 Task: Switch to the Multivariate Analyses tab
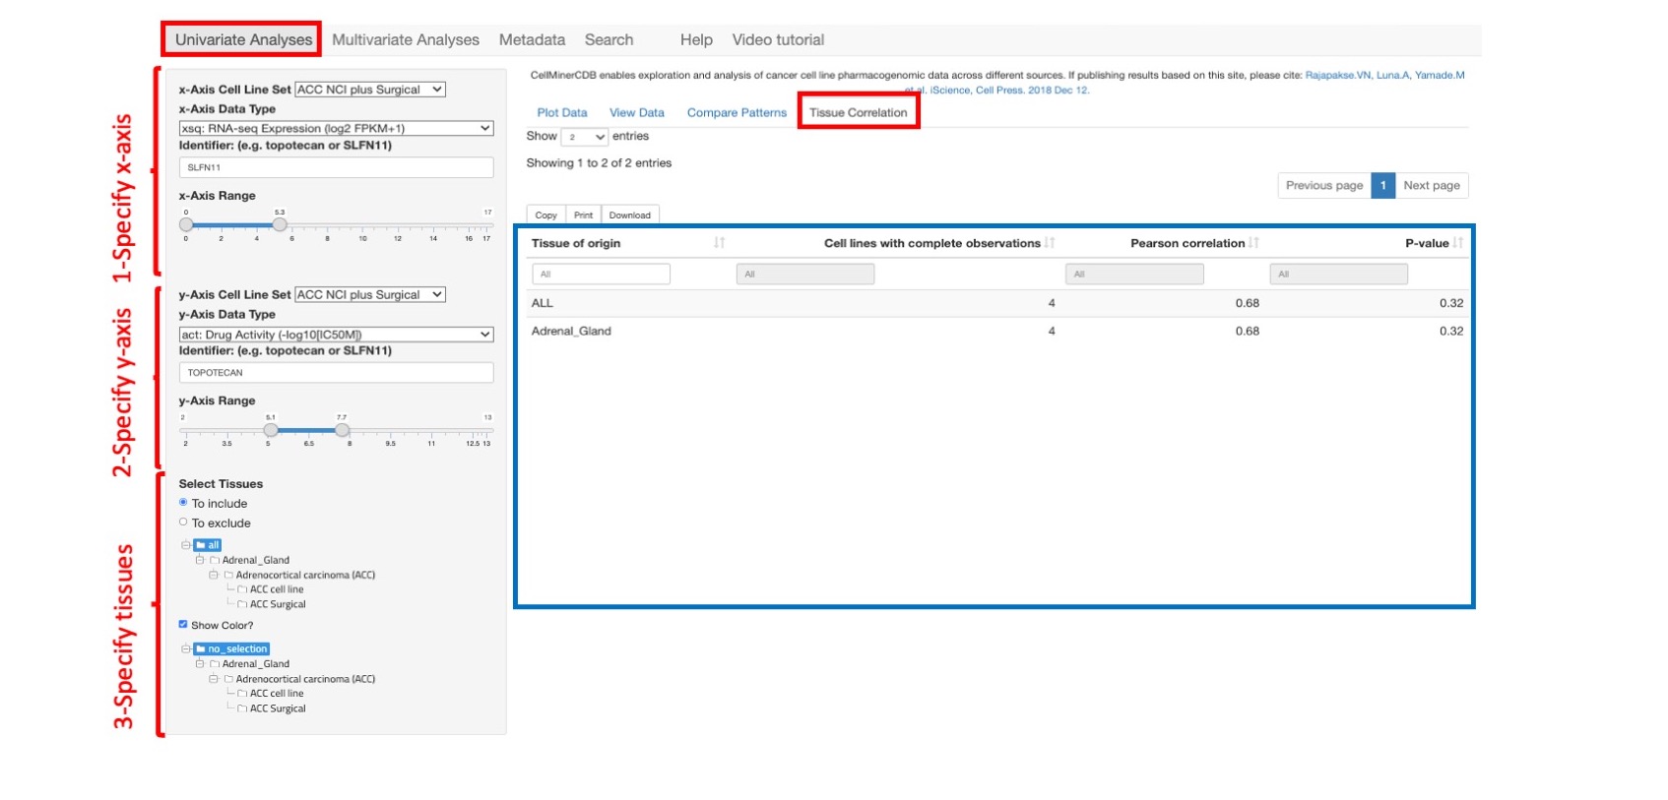405,40
